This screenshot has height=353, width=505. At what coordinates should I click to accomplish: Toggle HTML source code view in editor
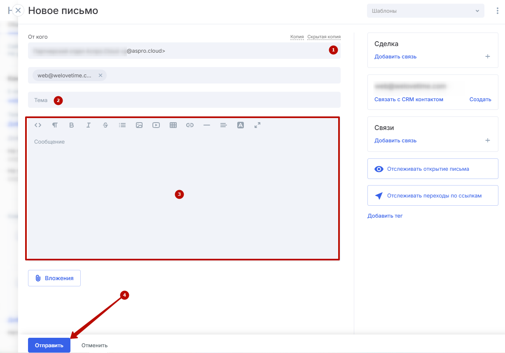[38, 125]
